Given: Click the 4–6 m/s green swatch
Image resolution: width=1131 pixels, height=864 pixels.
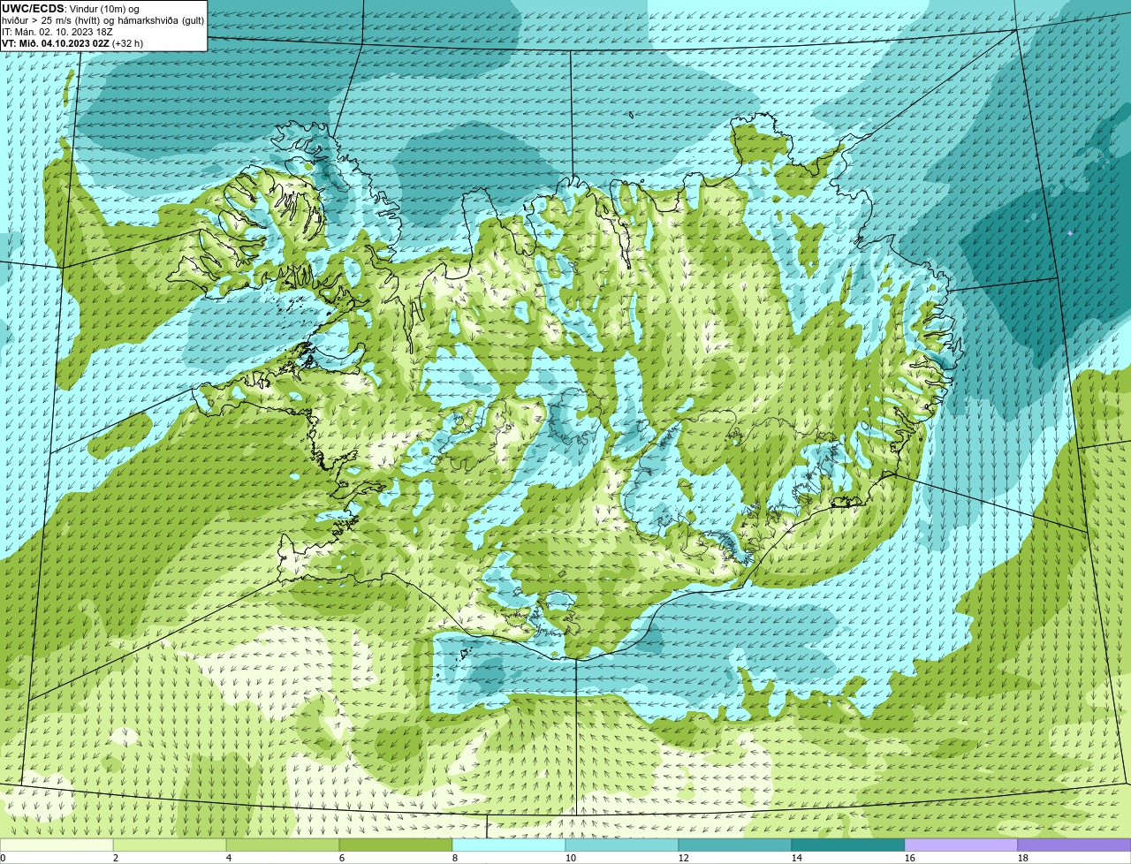Looking at the screenshot, I should pos(283,845).
